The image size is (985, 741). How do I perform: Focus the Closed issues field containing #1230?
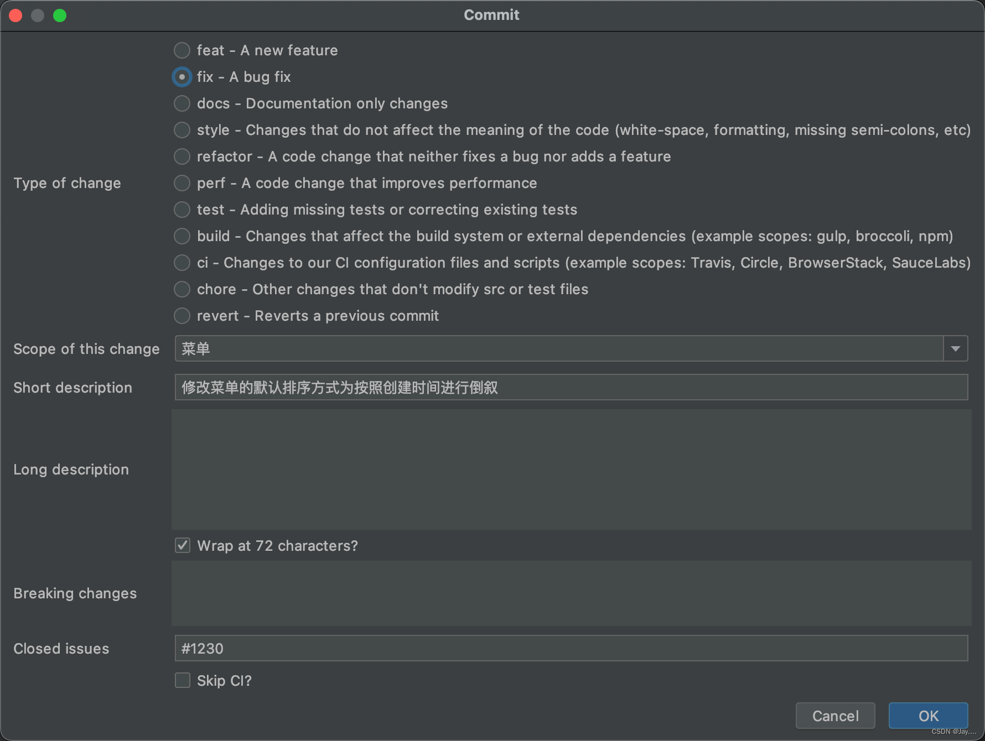(x=571, y=648)
